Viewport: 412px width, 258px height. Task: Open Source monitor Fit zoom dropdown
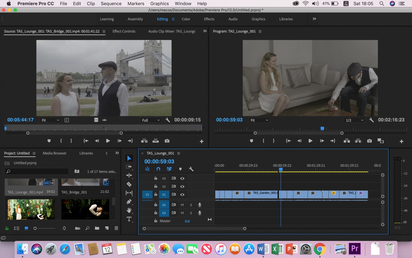(51, 120)
